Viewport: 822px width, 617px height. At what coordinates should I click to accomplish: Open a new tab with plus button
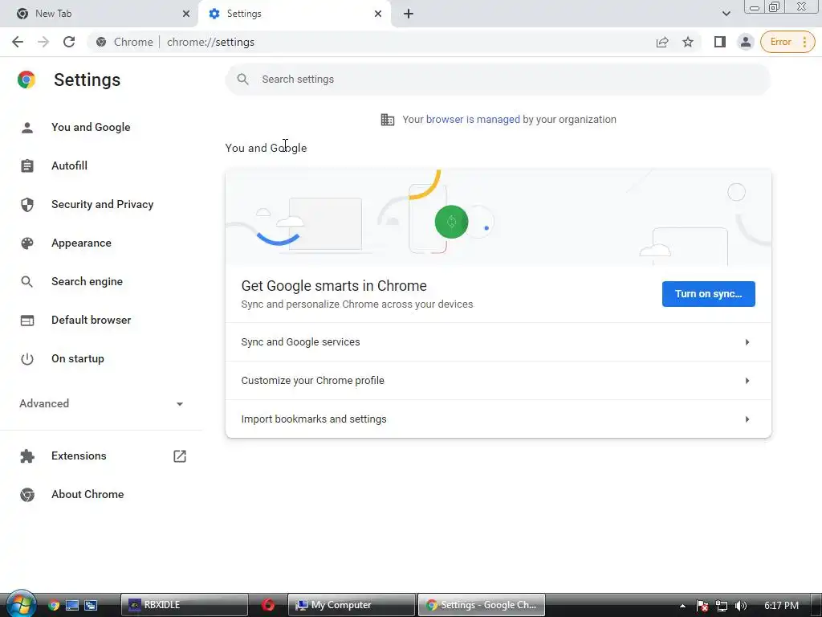pyautogui.click(x=409, y=14)
